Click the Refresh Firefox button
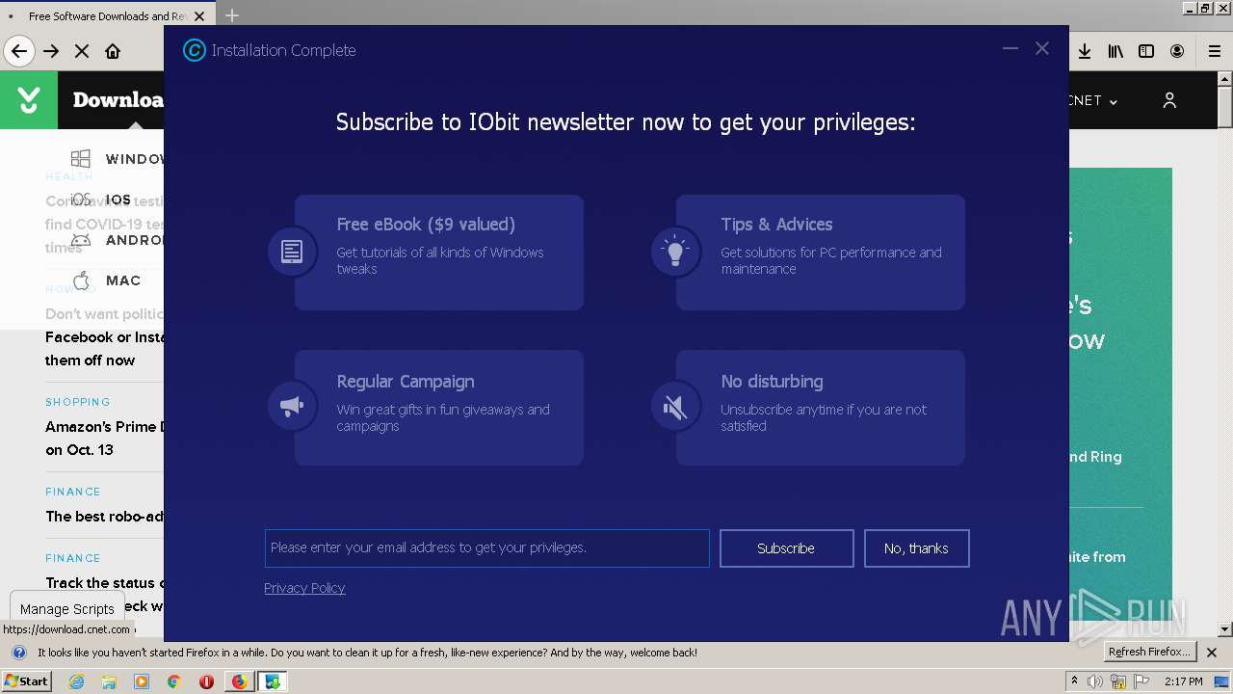Screen dimensions: 1233x694 pos(1150,652)
